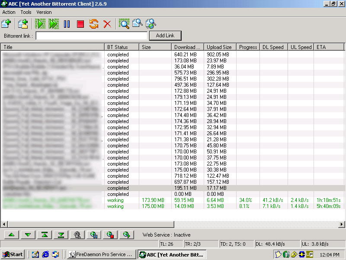Sort by the UL Speed column header

pyautogui.click(x=301, y=47)
